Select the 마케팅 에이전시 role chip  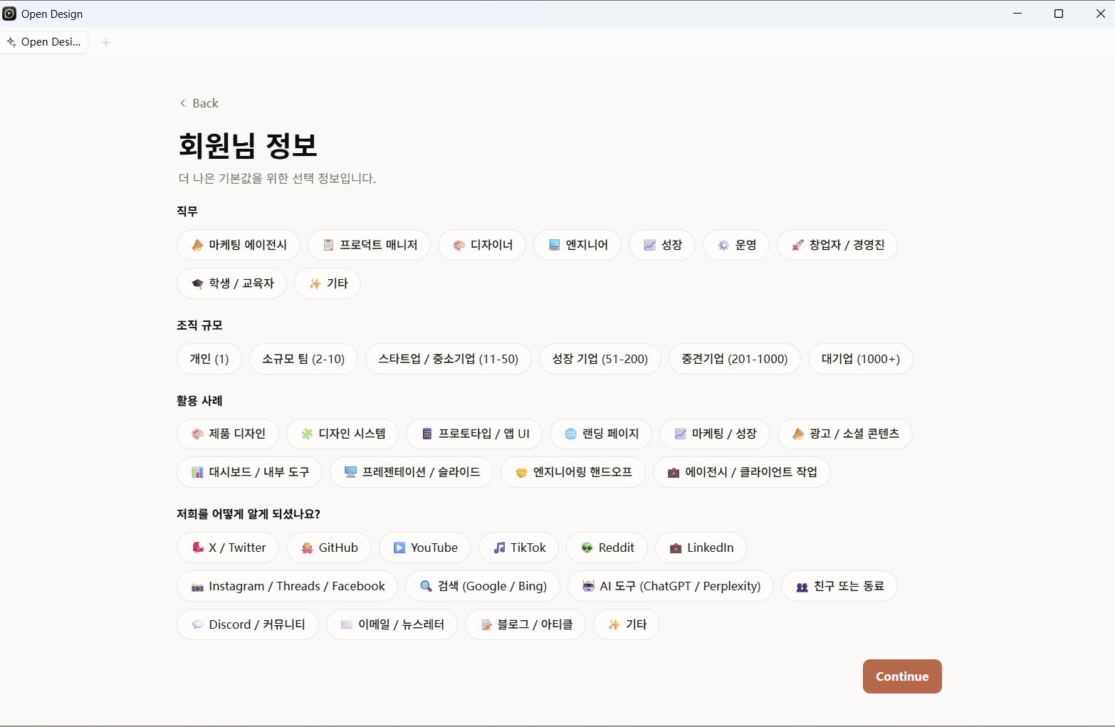(x=239, y=245)
